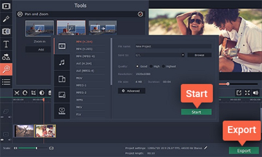Open the Advanced settings options
Viewport: 262px width, 157px height.
(131, 91)
